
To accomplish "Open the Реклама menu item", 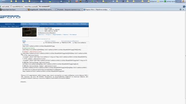I will (x=83, y=24).
